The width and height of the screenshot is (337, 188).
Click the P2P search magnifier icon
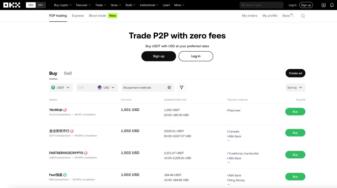(x=303, y=16)
